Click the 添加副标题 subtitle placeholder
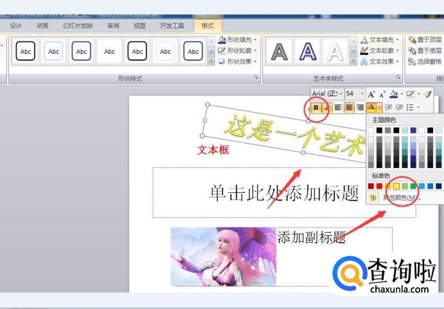 [x=311, y=237]
